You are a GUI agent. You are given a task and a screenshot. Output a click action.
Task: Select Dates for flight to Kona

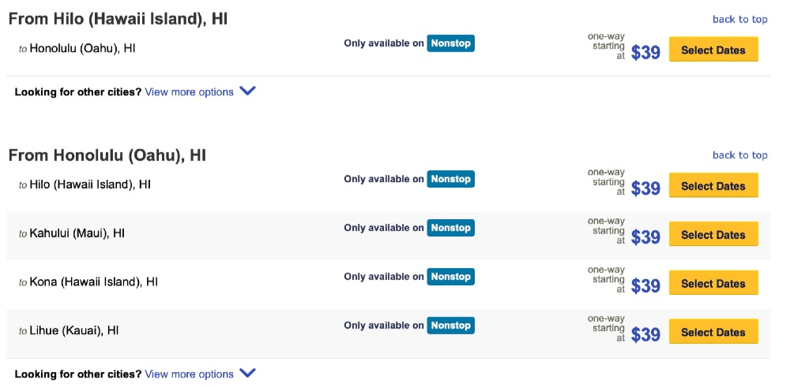[713, 283]
